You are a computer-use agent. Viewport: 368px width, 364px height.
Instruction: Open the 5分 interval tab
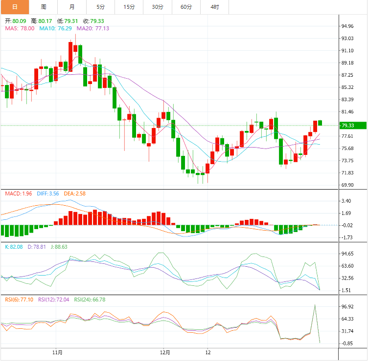(101, 7)
